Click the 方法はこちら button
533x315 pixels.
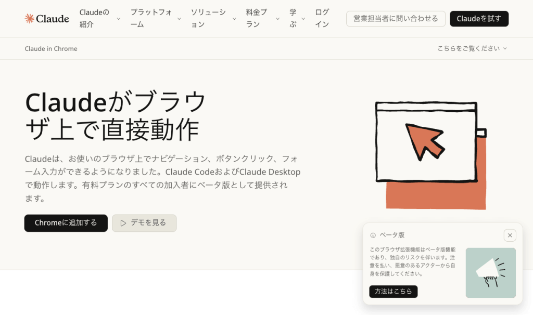coord(394,292)
